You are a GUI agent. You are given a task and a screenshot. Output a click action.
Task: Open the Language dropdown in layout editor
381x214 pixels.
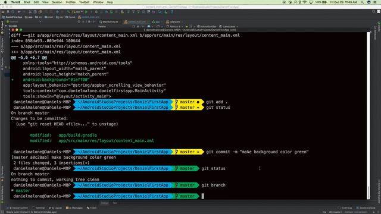click(229, 26)
